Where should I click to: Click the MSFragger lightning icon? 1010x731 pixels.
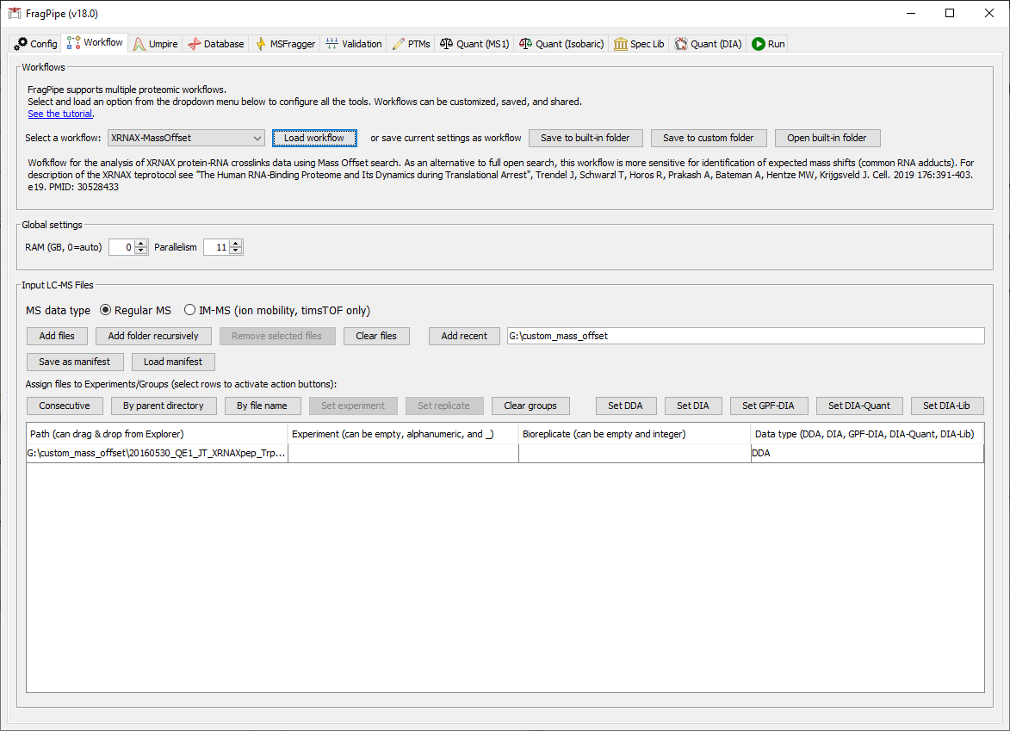tap(261, 44)
